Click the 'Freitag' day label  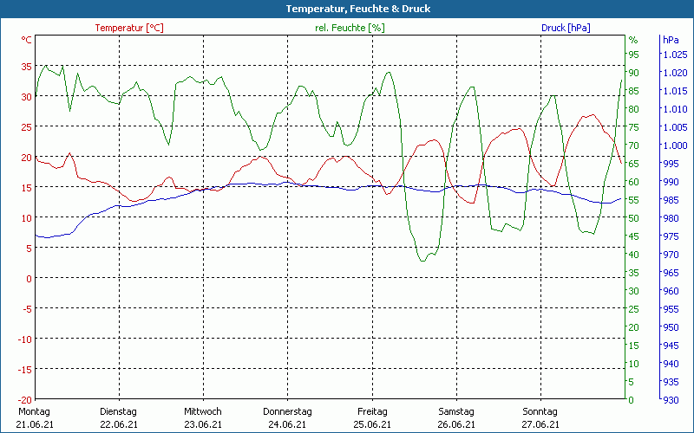coord(372,411)
